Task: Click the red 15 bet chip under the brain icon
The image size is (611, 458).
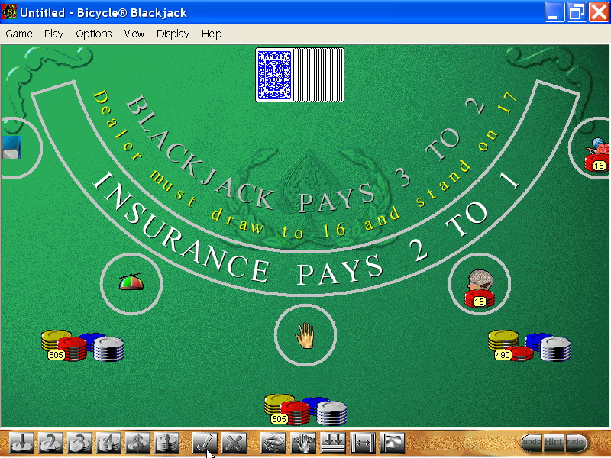Action: [x=480, y=299]
